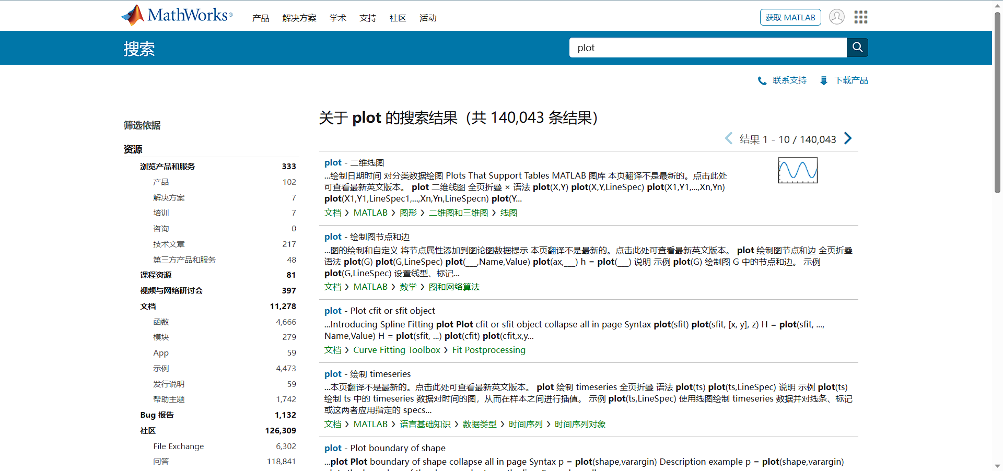Click 图形 breadcrumb in first result
The height and width of the screenshot is (471, 1003).
(409, 213)
